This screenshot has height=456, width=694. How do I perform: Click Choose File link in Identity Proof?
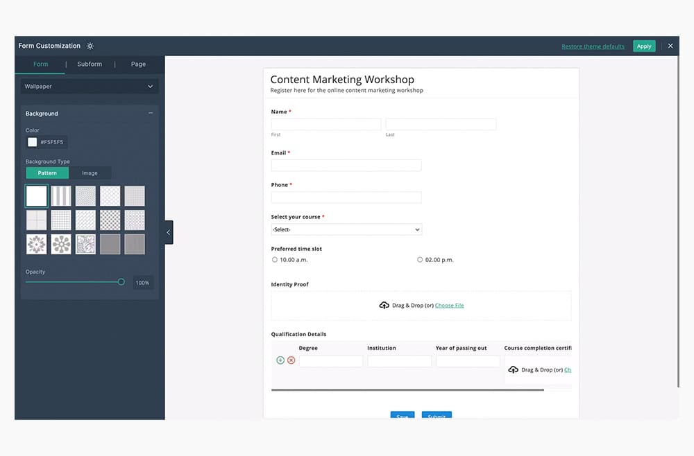tap(449, 306)
